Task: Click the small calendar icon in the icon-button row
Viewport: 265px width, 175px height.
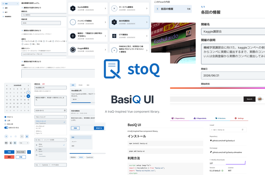Action: 16,136
